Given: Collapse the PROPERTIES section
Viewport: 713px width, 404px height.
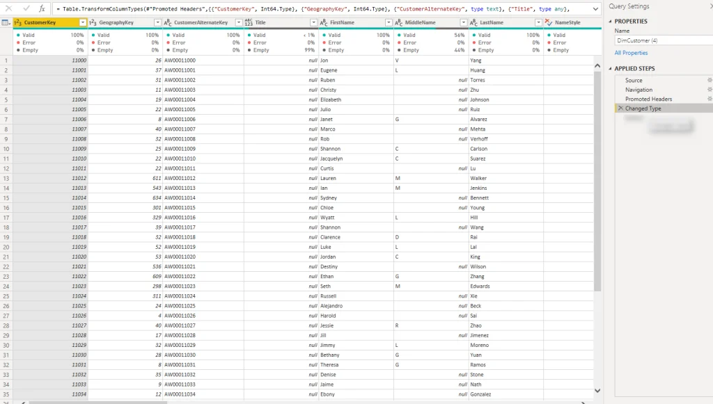Looking at the screenshot, I should tap(610, 22).
